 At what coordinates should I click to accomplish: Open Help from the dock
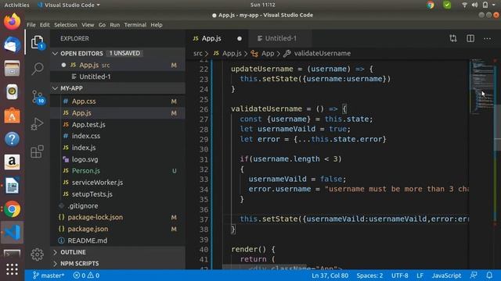click(13, 139)
